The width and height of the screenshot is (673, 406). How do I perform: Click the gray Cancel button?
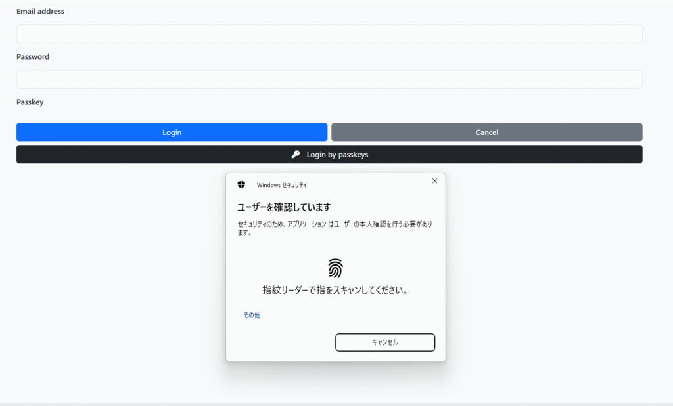pos(487,132)
